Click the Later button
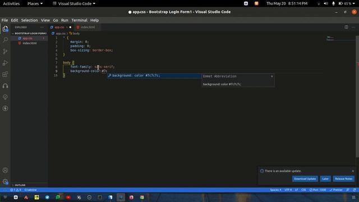This screenshot has width=359, height=202. [325, 178]
